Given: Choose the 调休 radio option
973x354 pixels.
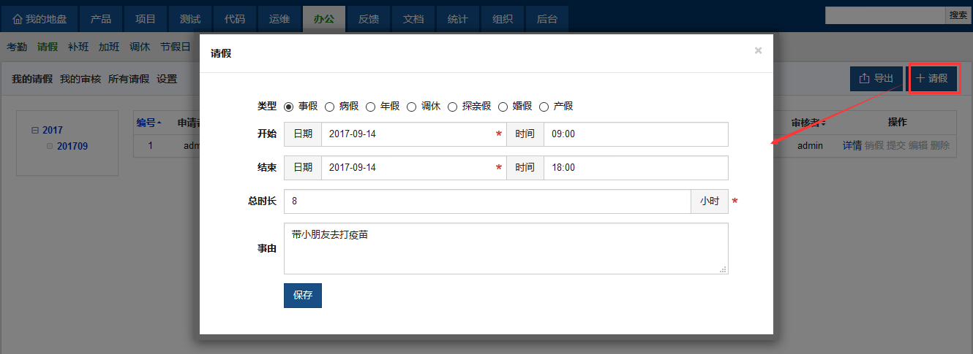Looking at the screenshot, I should click(x=411, y=107).
